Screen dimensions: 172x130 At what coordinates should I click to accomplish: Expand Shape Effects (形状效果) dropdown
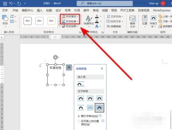click(78, 26)
